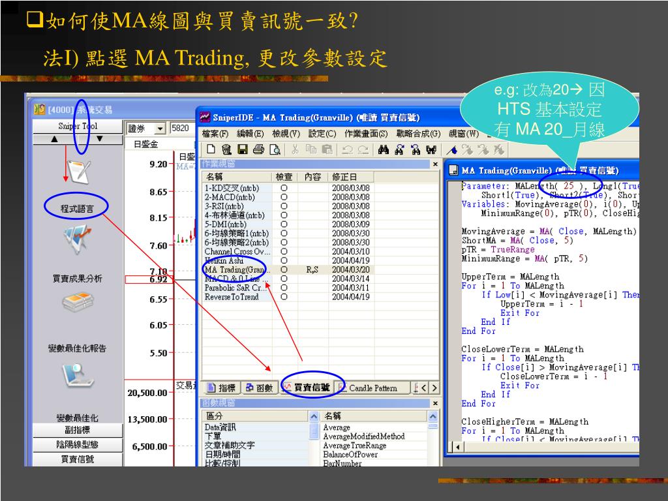This screenshot has width=668, height=501.
Task: Click the 陰陽線型態 sidebar button
Action: (78, 445)
